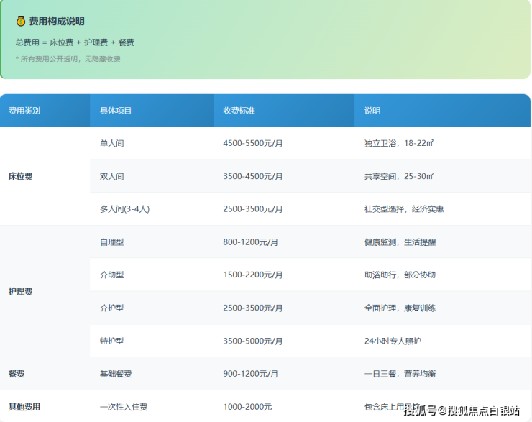
Task: Select the 一次性入住费 row item
Action: coord(124,407)
